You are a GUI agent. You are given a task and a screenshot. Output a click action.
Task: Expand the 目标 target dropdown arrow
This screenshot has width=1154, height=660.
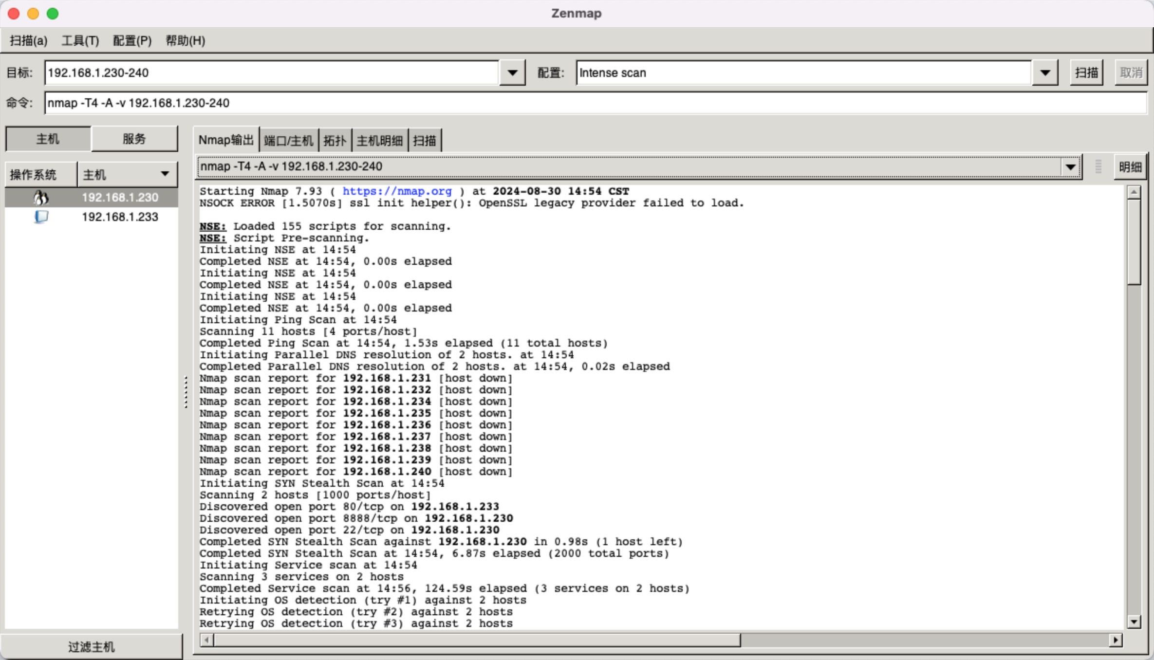point(512,73)
